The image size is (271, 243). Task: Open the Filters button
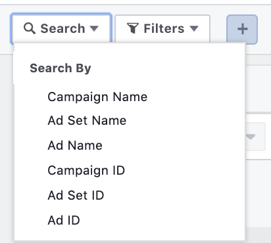tap(162, 28)
